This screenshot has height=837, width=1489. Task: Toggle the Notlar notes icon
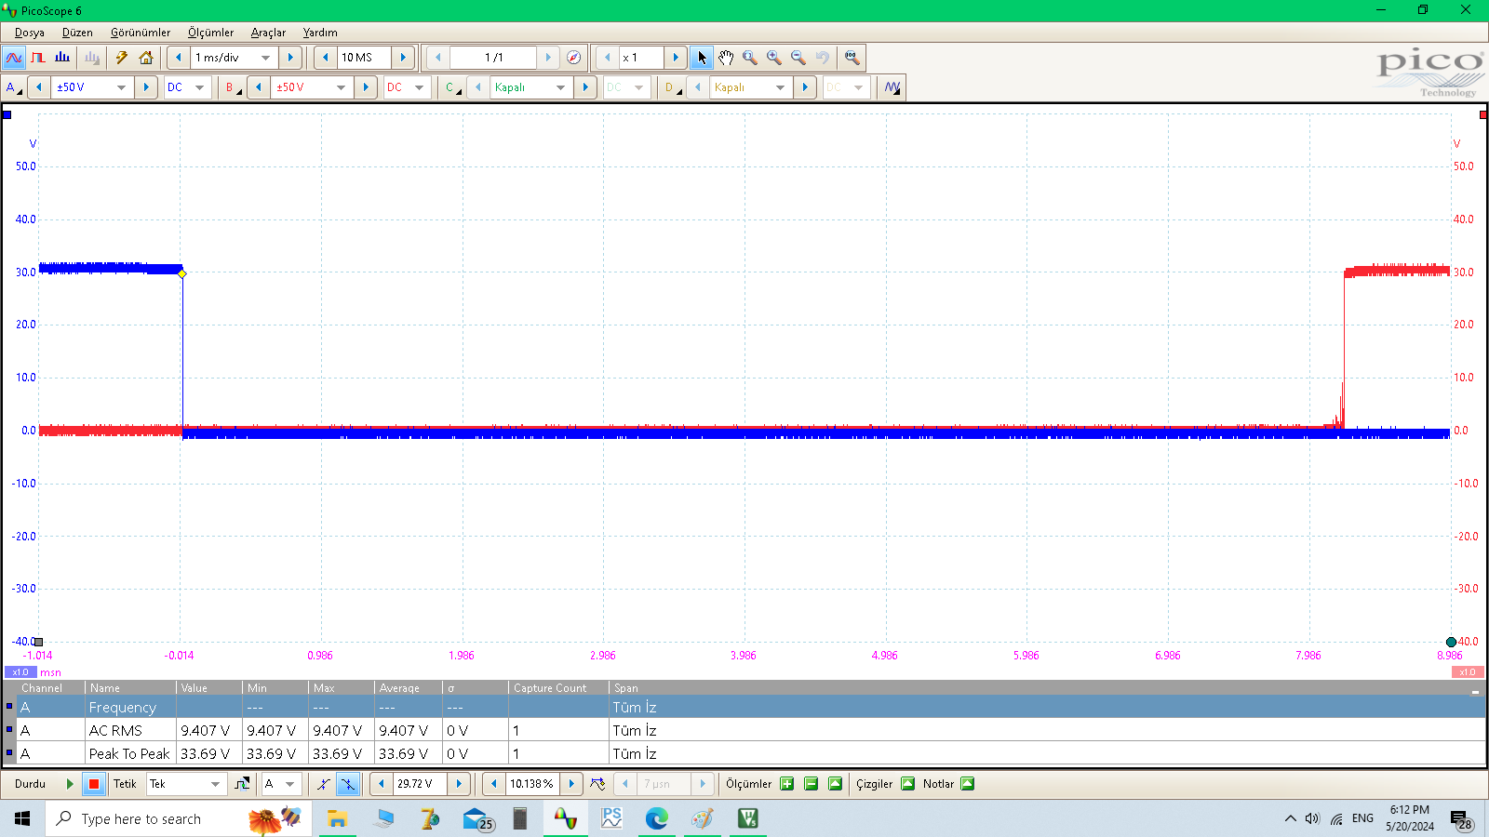(968, 784)
